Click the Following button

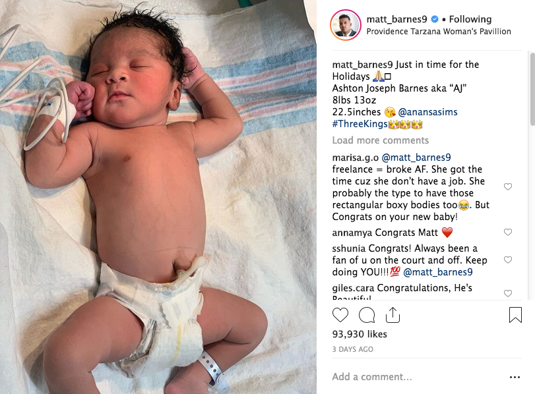[470, 19]
